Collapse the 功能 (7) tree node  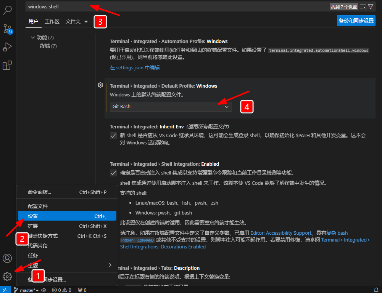(x=32, y=37)
